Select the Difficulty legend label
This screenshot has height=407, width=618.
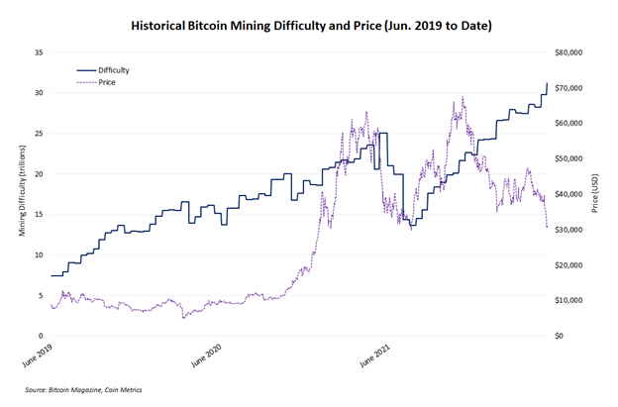pyautogui.click(x=114, y=72)
